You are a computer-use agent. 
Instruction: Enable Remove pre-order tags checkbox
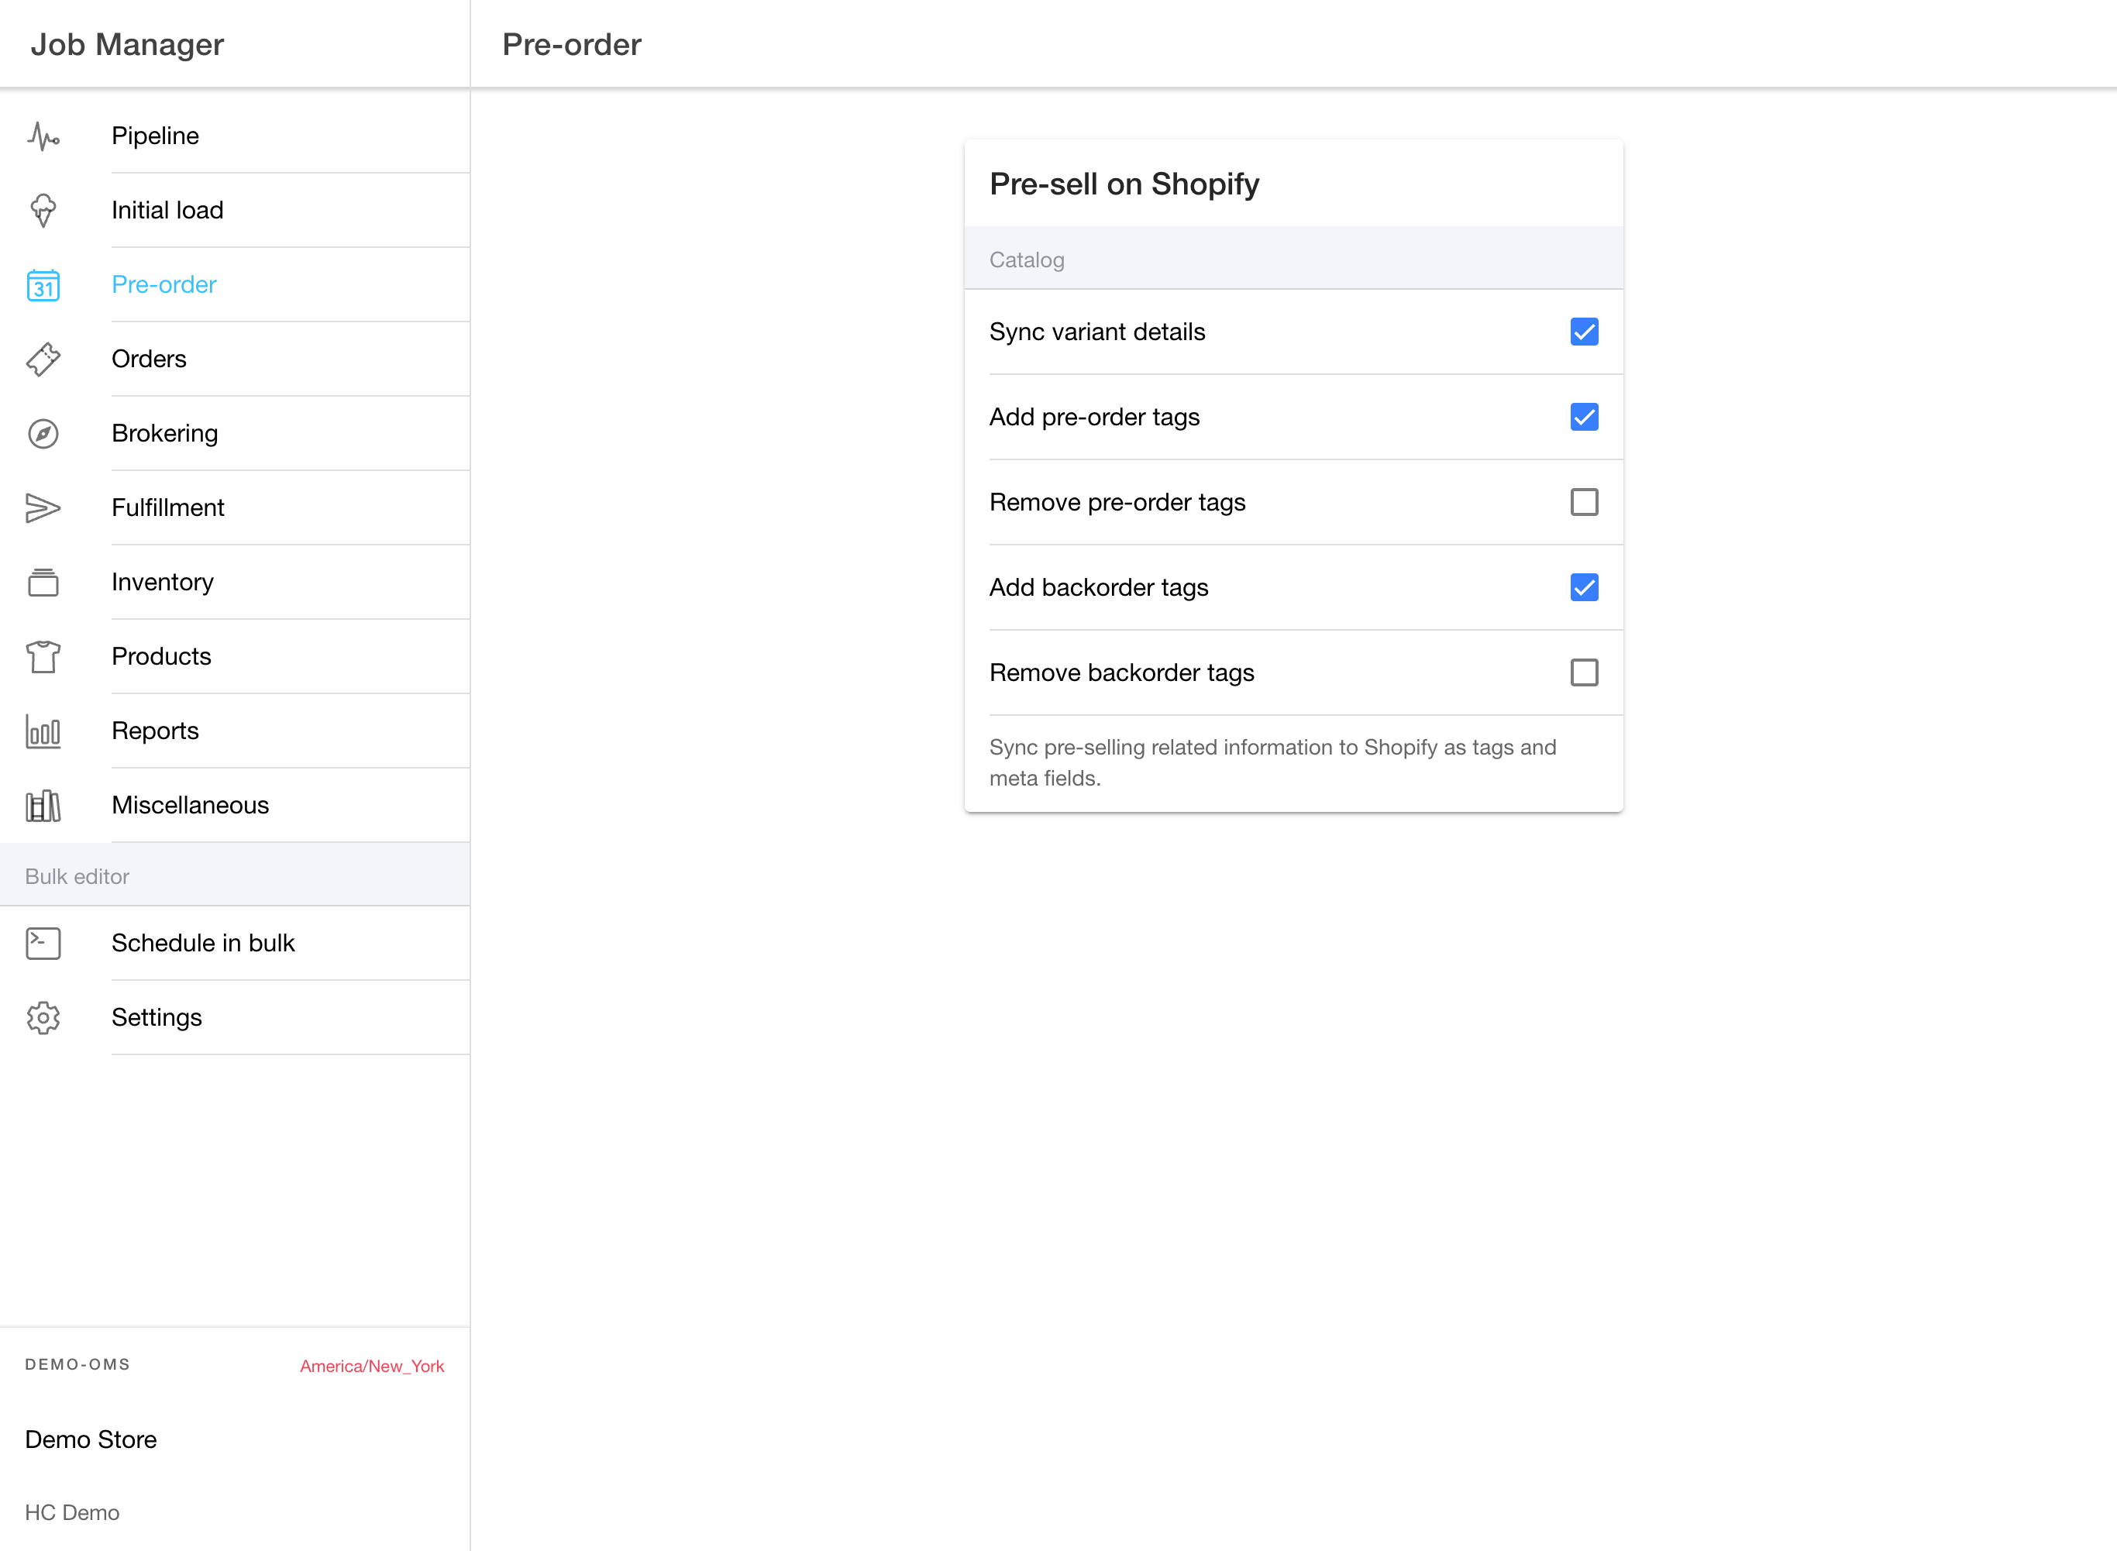[x=1584, y=502]
